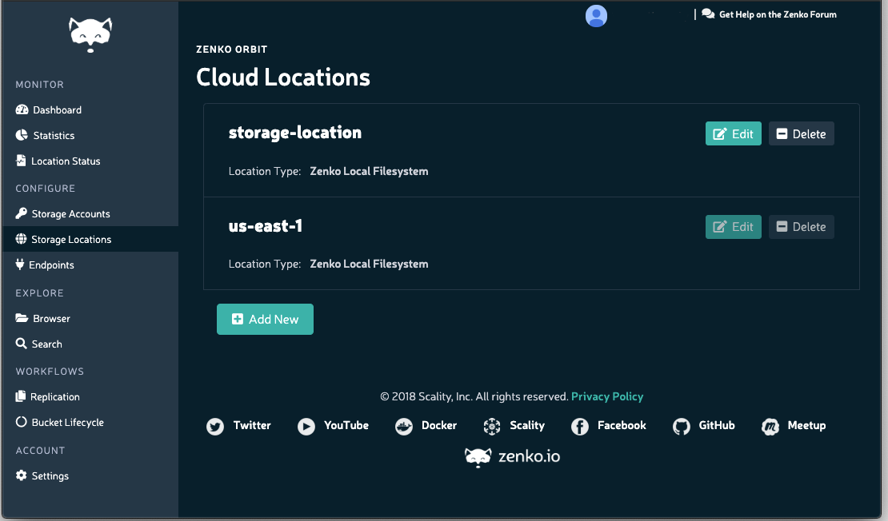888x521 pixels.
Task: Click the Bucket Lifecycle circle icon
Action: [x=21, y=421]
